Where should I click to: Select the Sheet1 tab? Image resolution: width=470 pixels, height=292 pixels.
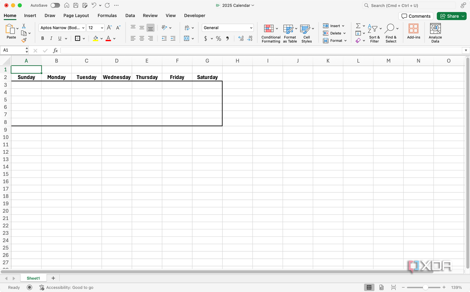tap(33, 278)
